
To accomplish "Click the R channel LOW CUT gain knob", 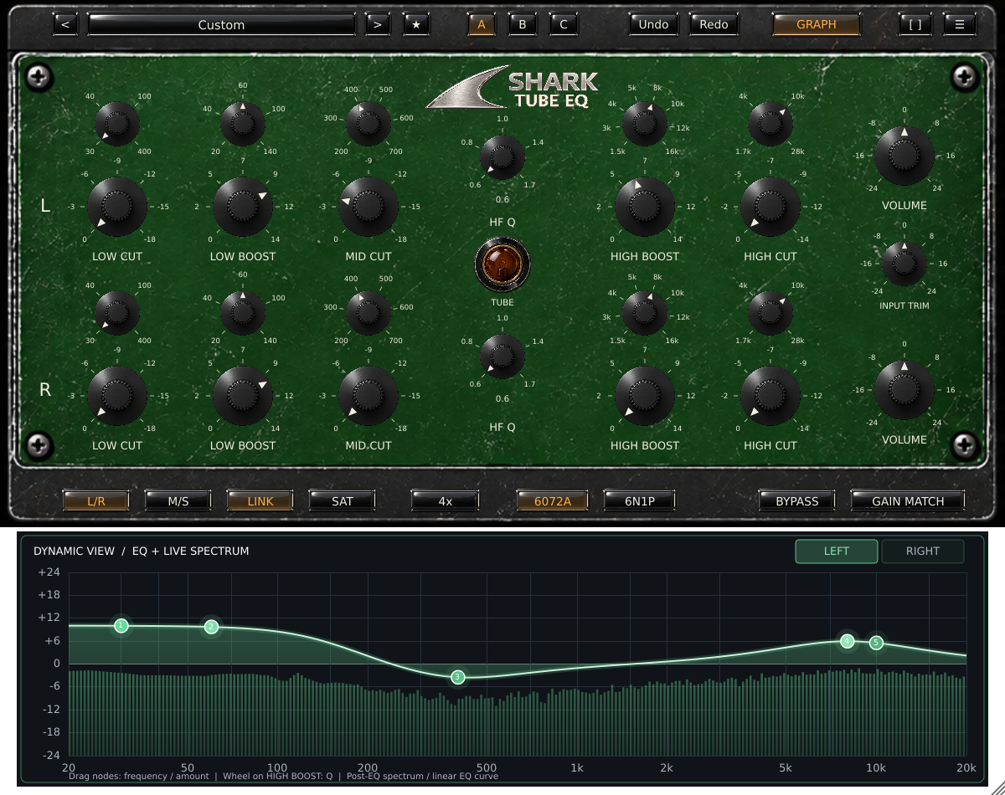I will pyautogui.click(x=117, y=395).
